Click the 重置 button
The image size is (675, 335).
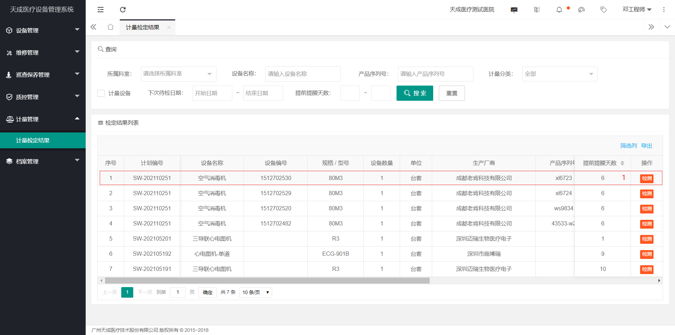[452, 93]
